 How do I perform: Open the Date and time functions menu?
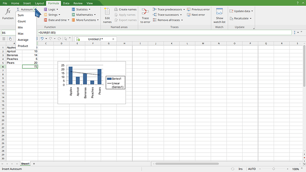57,20
